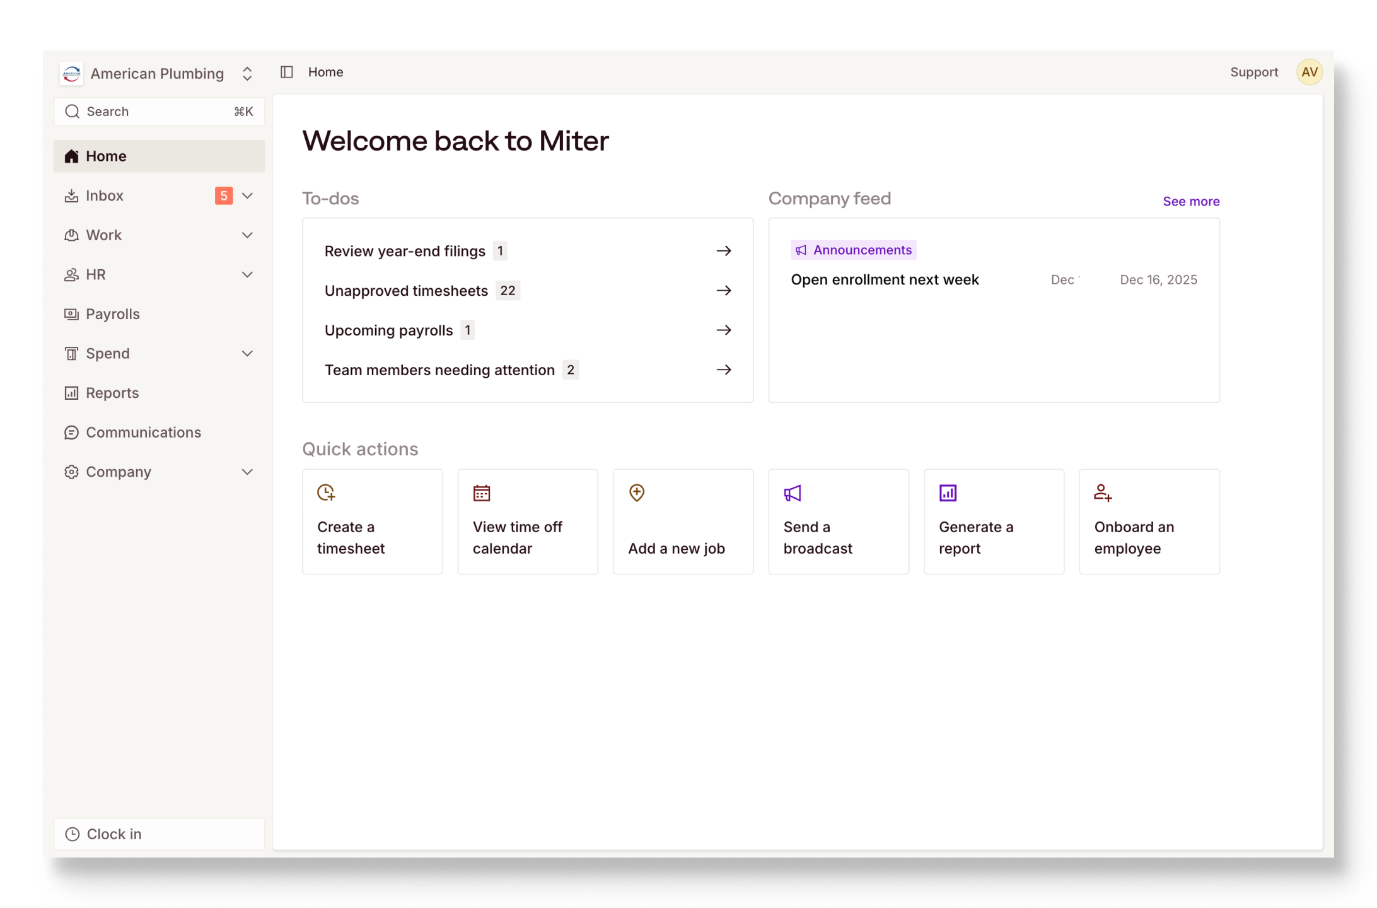Click the Inbox tray icon
The image size is (1377, 908).
point(71,195)
